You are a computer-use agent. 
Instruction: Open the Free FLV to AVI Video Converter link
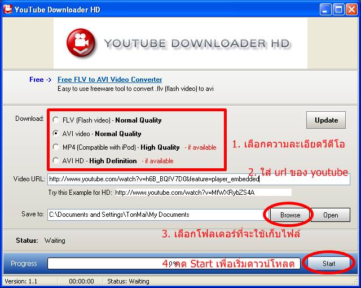[110, 80]
